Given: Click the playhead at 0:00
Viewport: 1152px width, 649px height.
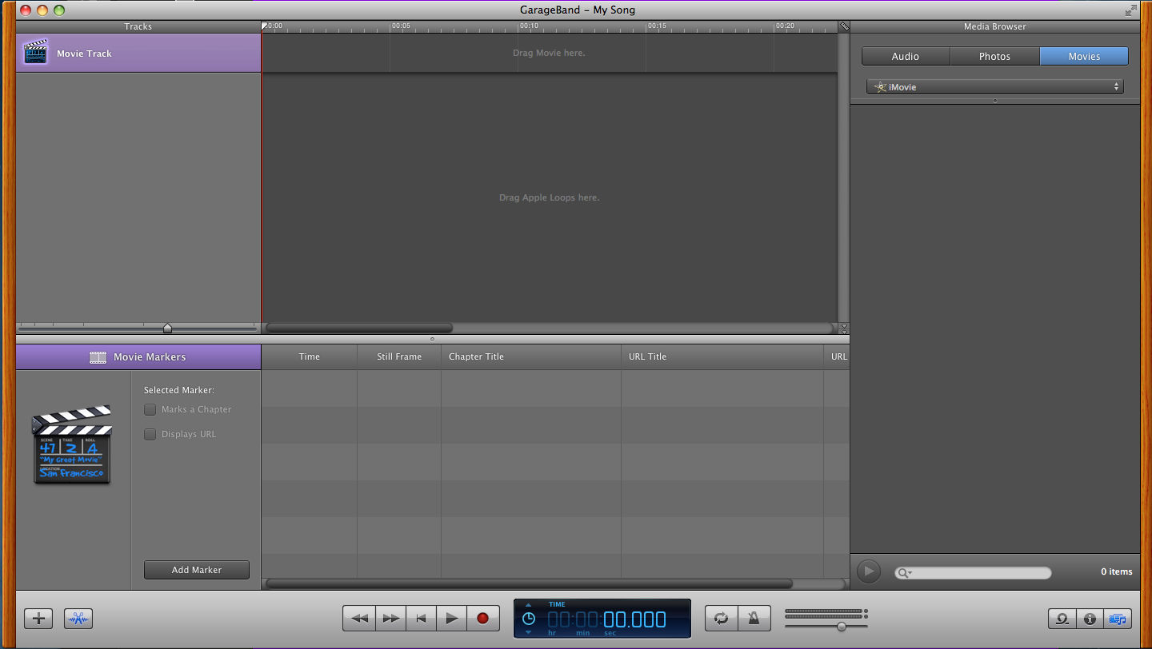Looking at the screenshot, I should click(265, 26).
